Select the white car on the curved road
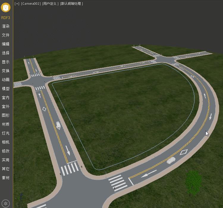223x208 pixels. [171, 160]
